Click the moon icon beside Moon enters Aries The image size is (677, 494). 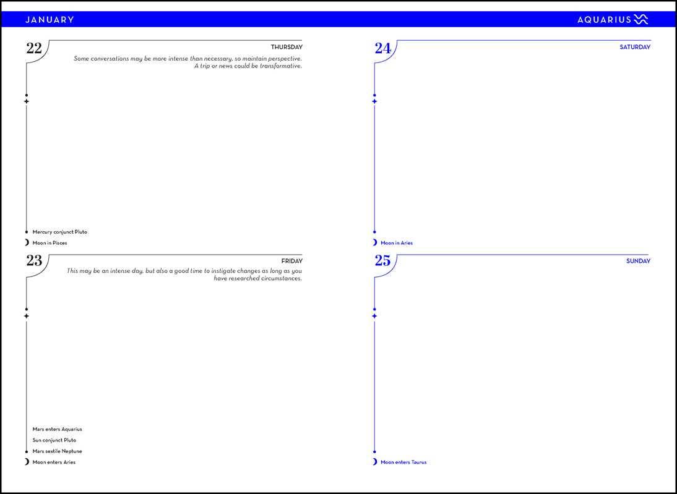pyautogui.click(x=27, y=462)
